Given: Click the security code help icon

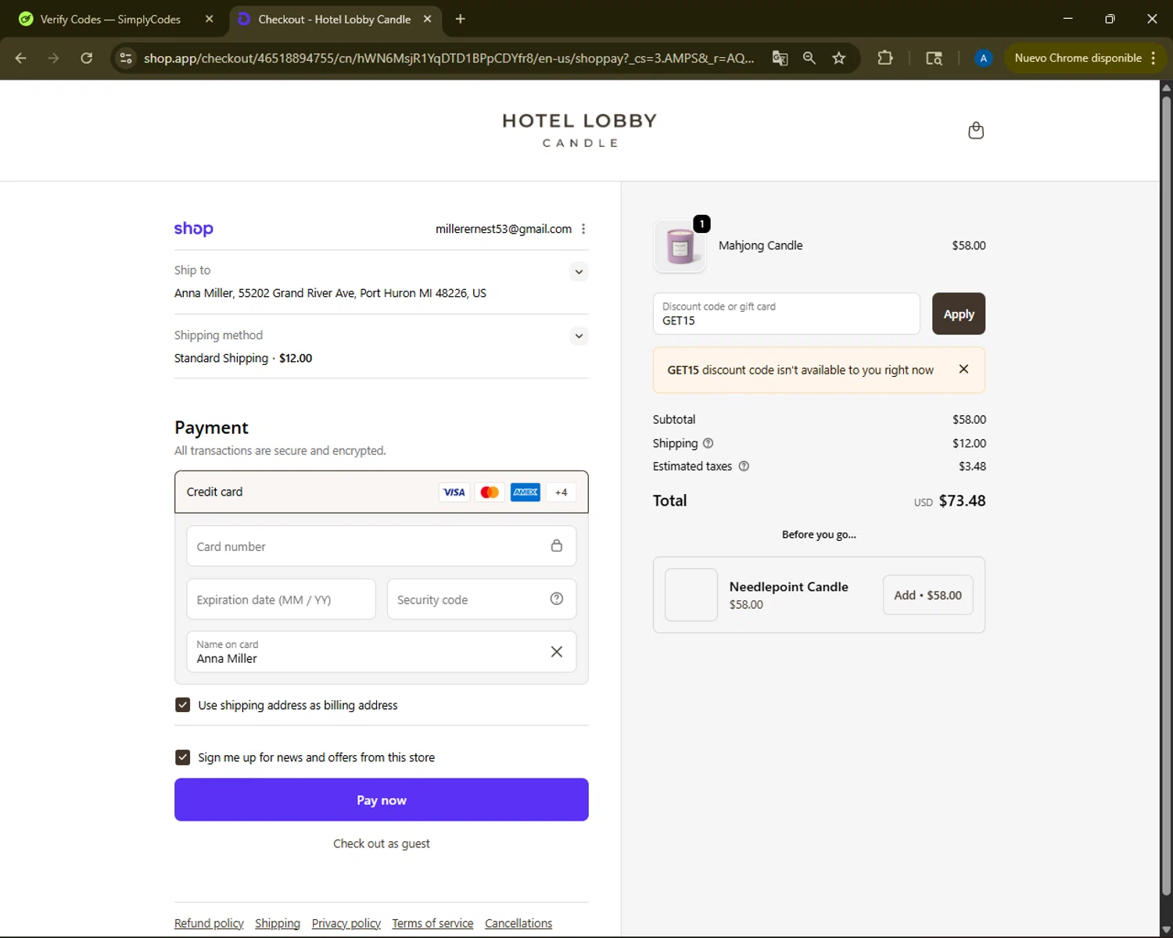Looking at the screenshot, I should click(557, 599).
